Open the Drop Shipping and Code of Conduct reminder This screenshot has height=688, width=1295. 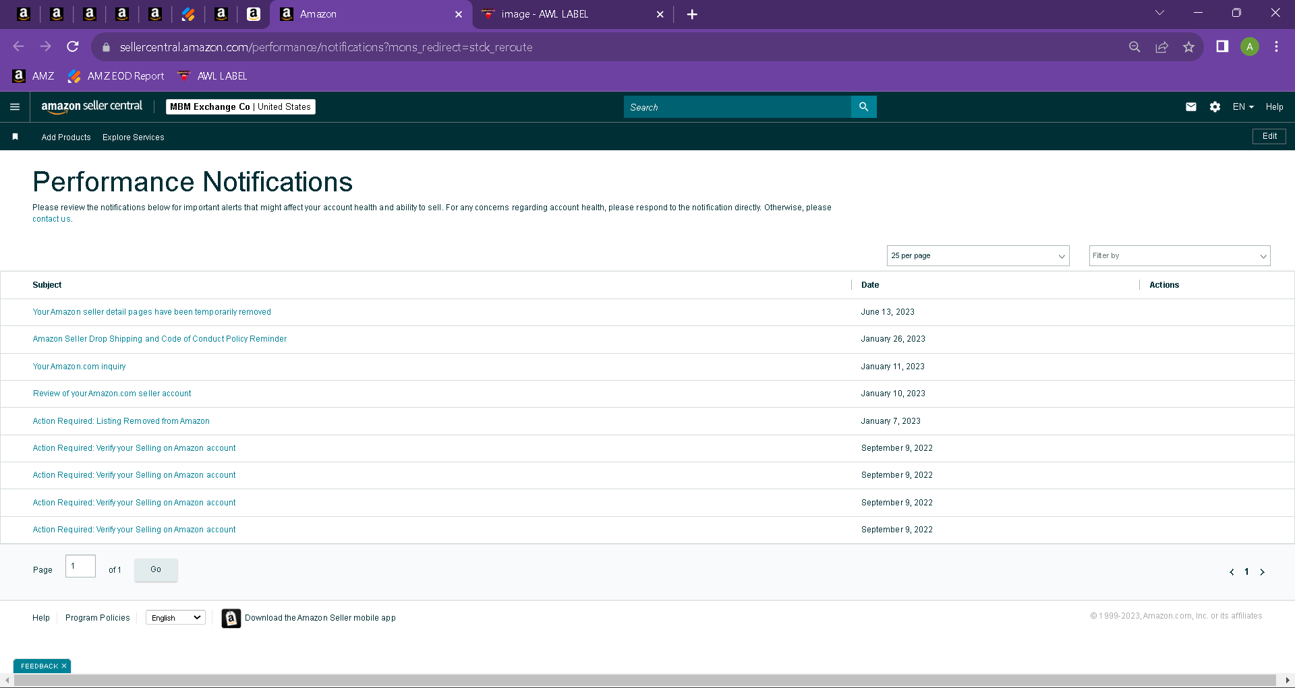click(160, 339)
